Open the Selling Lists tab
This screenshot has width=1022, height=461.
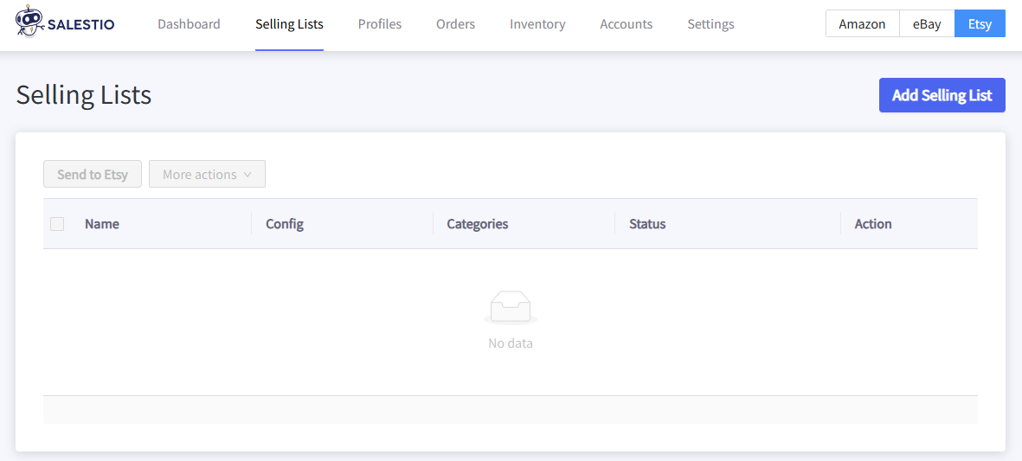tap(289, 24)
